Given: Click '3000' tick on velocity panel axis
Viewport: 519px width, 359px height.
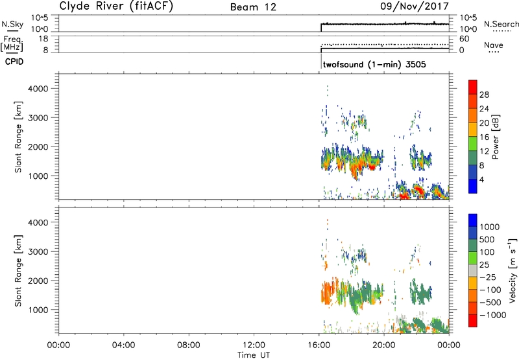Looking at the screenshot, I should 38,251.
